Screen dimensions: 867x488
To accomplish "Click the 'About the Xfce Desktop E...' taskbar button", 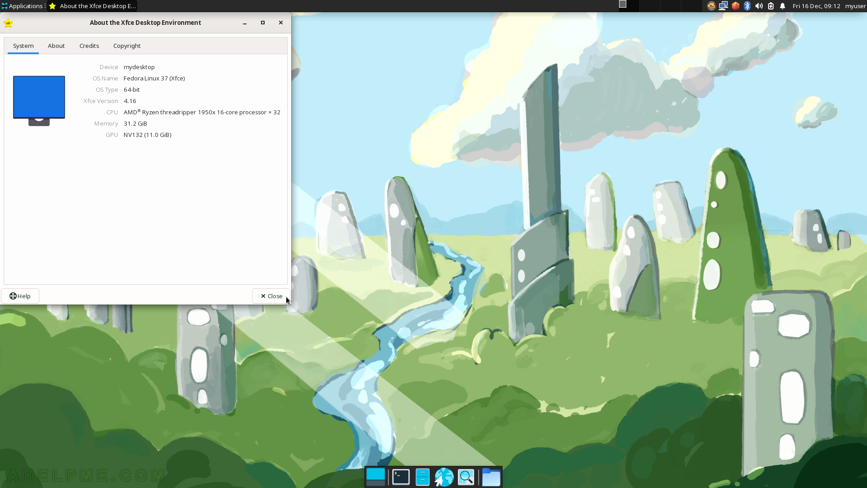I will 92,6.
